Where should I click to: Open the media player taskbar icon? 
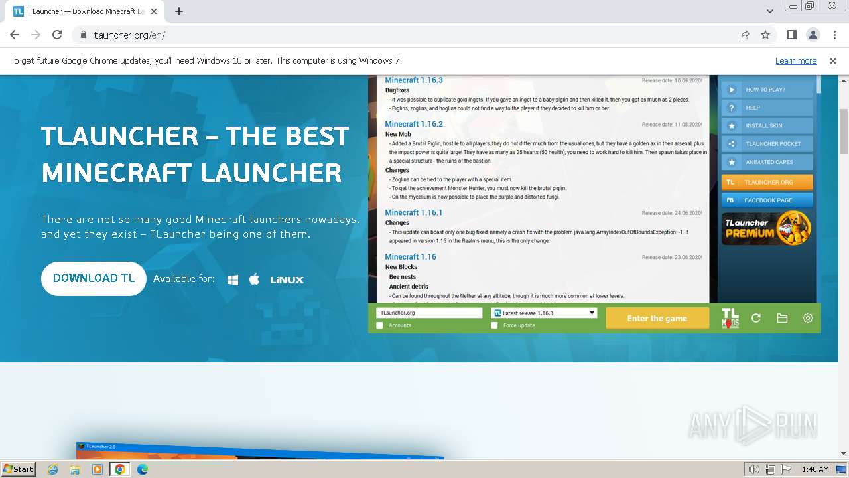[x=98, y=469]
